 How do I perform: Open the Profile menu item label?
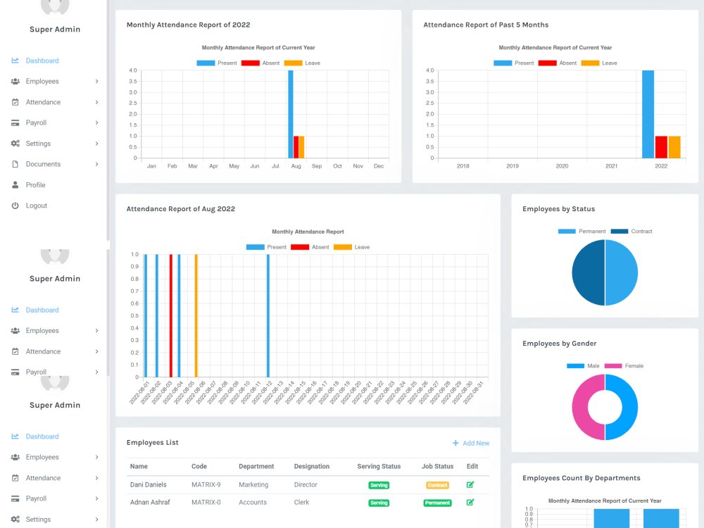[x=35, y=185]
